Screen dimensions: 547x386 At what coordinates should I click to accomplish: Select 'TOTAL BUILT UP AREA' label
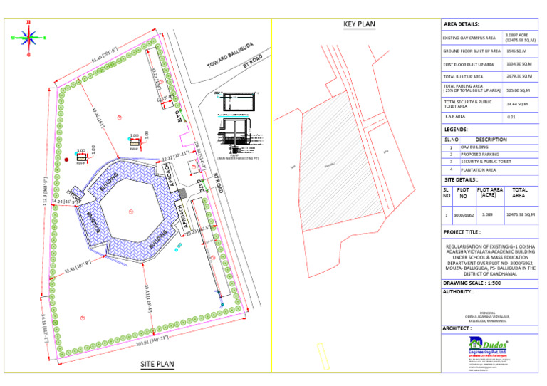coord(463,77)
